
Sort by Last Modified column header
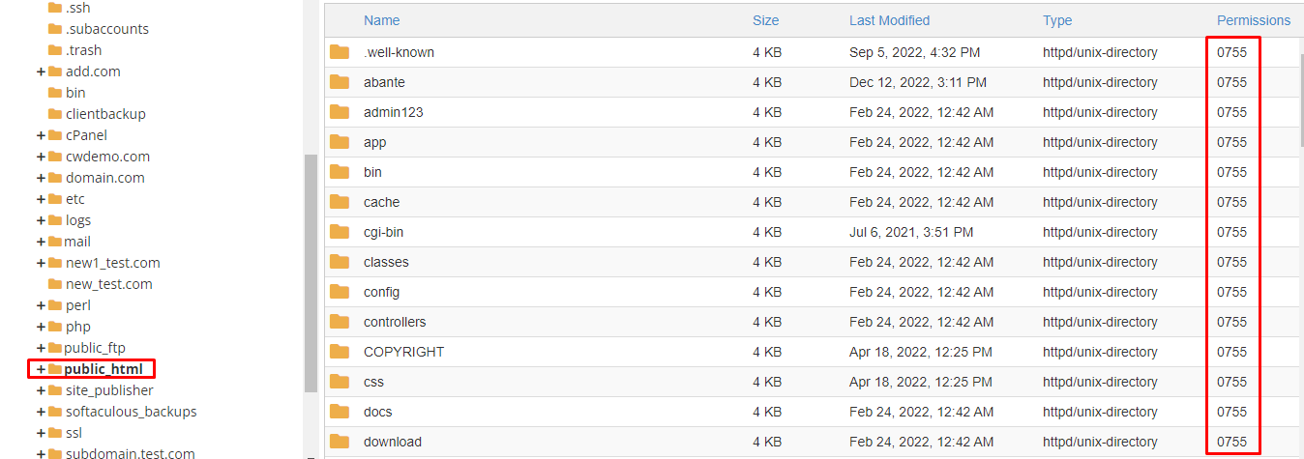click(x=889, y=20)
